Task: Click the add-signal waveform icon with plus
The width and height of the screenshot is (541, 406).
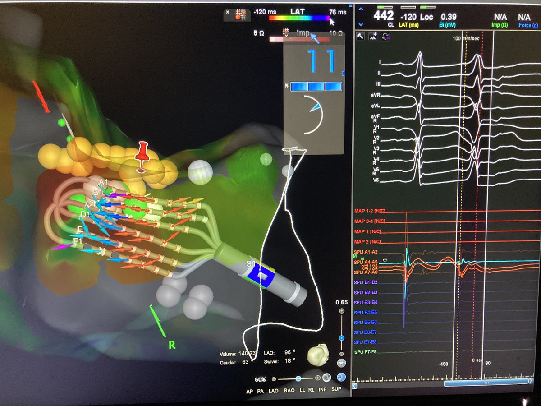Action: (373, 36)
